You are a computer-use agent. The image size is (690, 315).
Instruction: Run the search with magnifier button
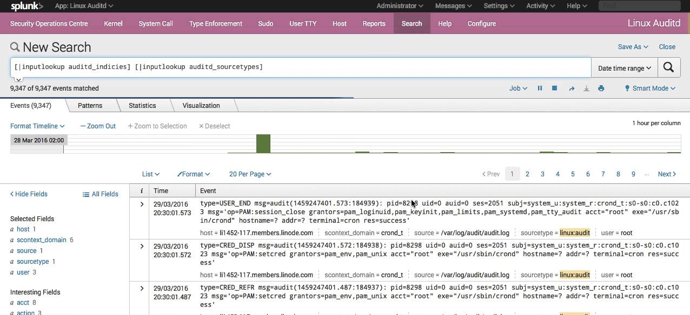point(668,68)
